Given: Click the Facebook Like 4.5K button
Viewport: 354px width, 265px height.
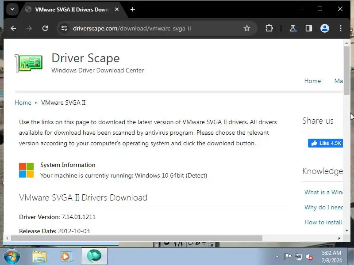Looking at the screenshot, I should tap(325, 143).
